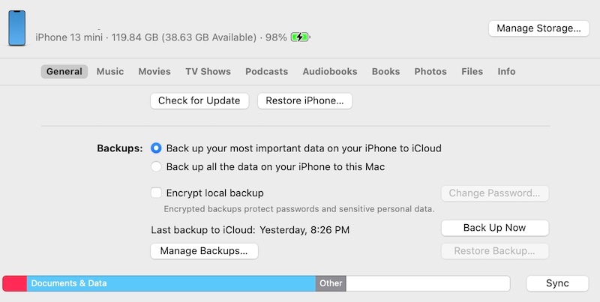This screenshot has width=600, height=302.
Task: Open the Podcasts tab
Action: click(x=266, y=72)
